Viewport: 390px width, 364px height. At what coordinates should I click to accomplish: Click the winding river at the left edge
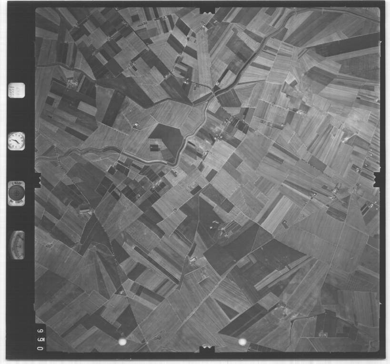[71, 152]
